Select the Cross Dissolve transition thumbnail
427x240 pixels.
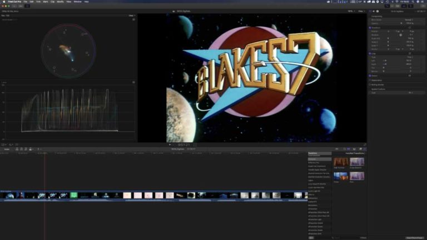pyautogui.click(x=357, y=162)
